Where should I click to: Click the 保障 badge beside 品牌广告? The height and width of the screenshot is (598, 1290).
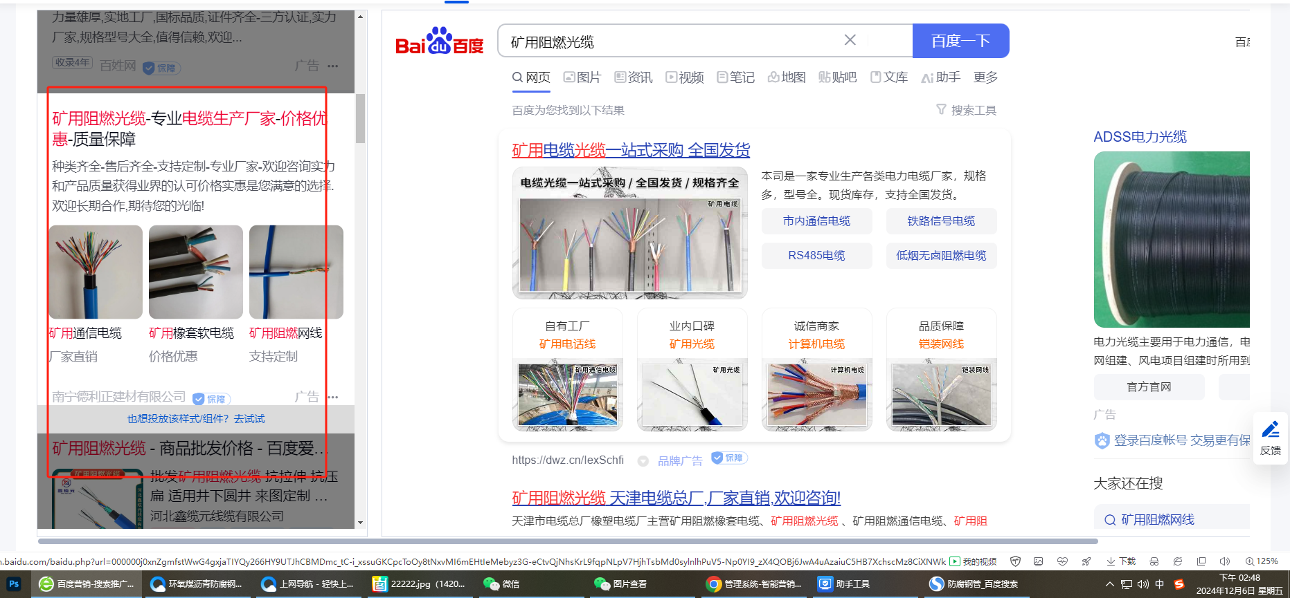tap(730, 458)
